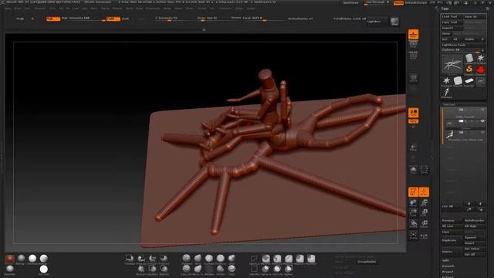Click the Rgb Intensity slider

[83, 19]
